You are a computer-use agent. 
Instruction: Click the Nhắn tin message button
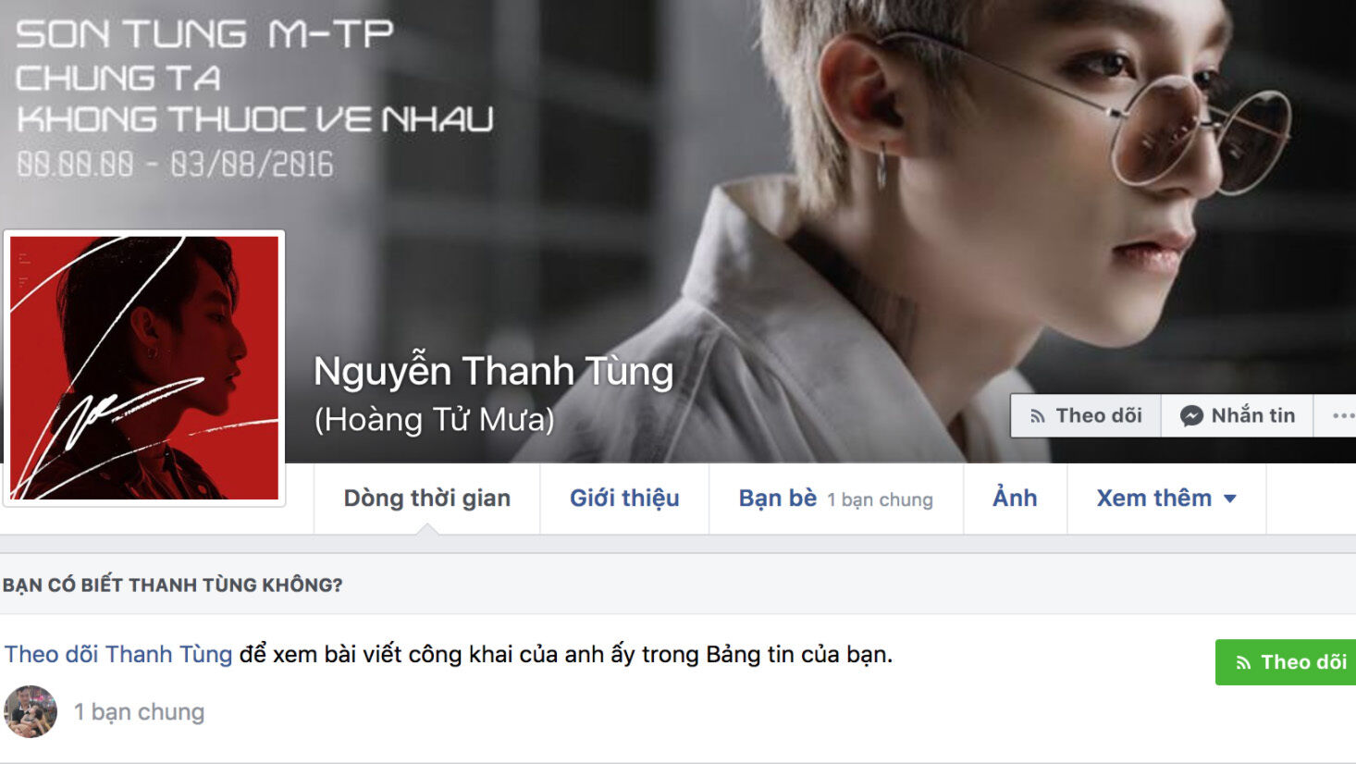pyautogui.click(x=1238, y=416)
